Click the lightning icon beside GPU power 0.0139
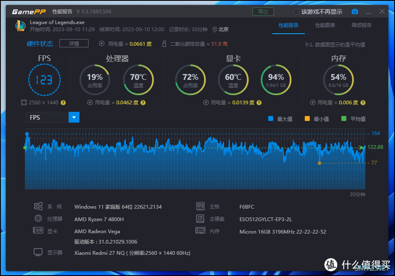The width and height of the screenshot is (395, 276). (x=206, y=103)
